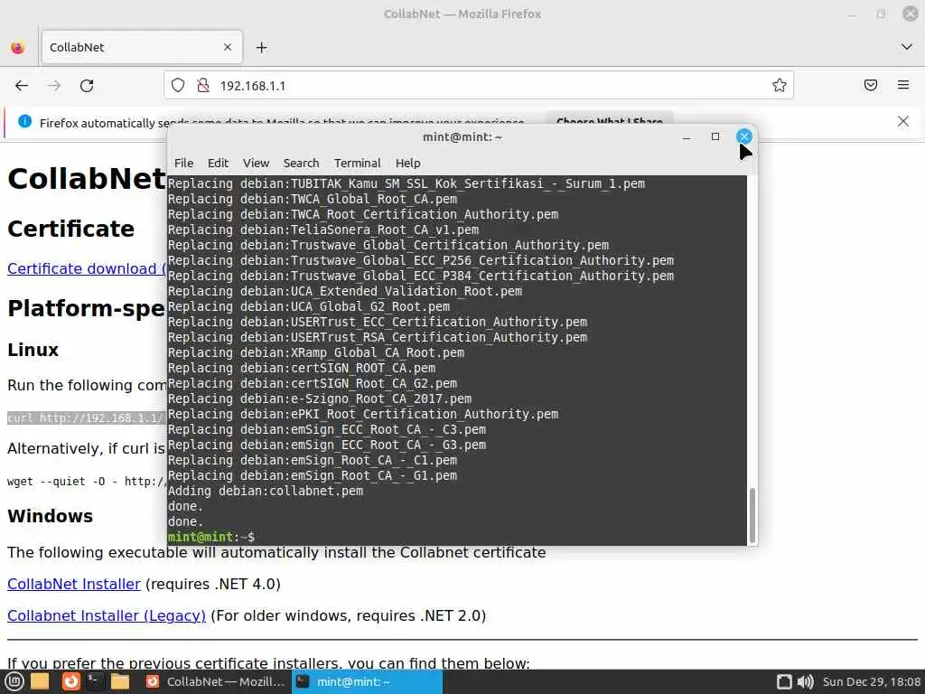
Task: Click 'Replacing debian:XRamp_Global_CA_Root.pem' terminal line
Action: pos(316,353)
